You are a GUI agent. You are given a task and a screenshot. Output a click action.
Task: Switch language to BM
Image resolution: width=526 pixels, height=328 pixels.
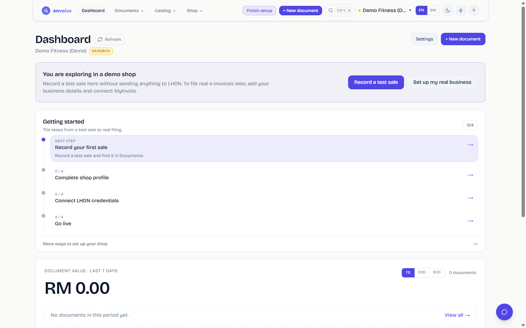click(x=433, y=10)
